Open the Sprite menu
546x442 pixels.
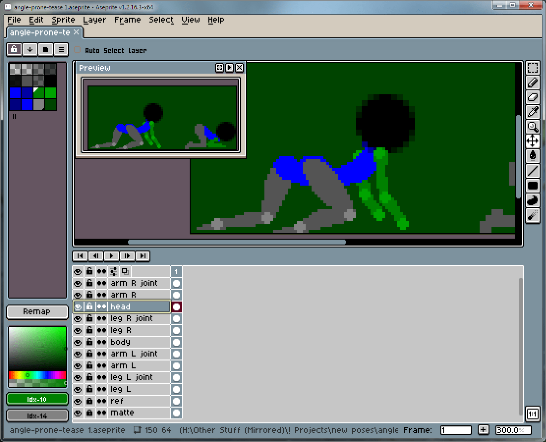(x=63, y=20)
